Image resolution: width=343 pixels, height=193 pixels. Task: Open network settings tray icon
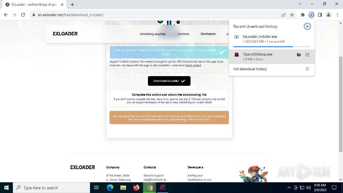(302, 188)
